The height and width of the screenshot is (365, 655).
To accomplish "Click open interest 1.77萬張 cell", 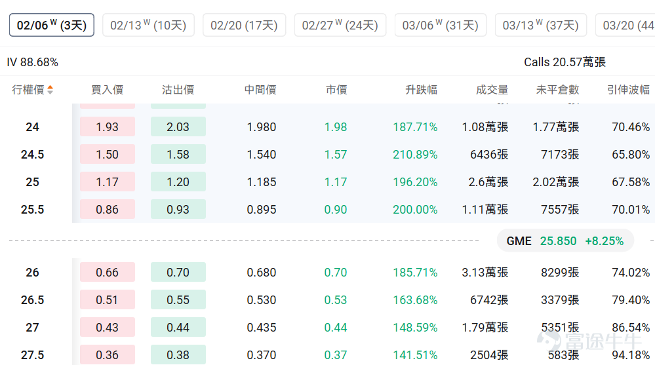I will pyautogui.click(x=556, y=127).
